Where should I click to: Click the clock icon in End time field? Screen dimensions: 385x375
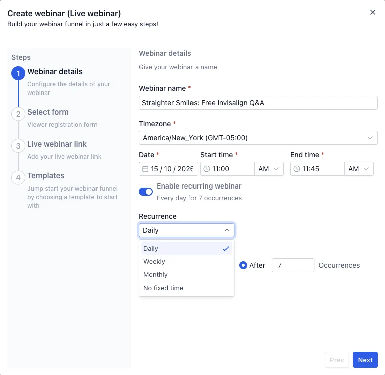point(297,169)
